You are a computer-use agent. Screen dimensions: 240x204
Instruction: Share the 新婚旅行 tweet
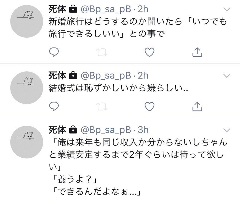pyautogui.click(x=198, y=52)
